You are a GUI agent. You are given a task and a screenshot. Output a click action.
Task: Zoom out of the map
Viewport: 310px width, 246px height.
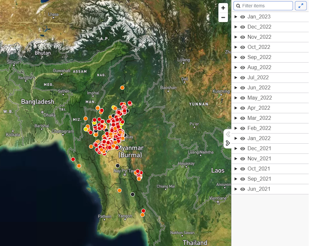[x=223, y=17]
